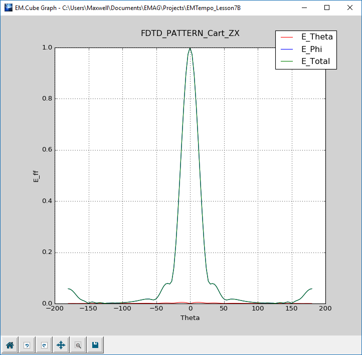Click the E_ff y-axis label
The image size is (362, 355).
click(x=36, y=175)
